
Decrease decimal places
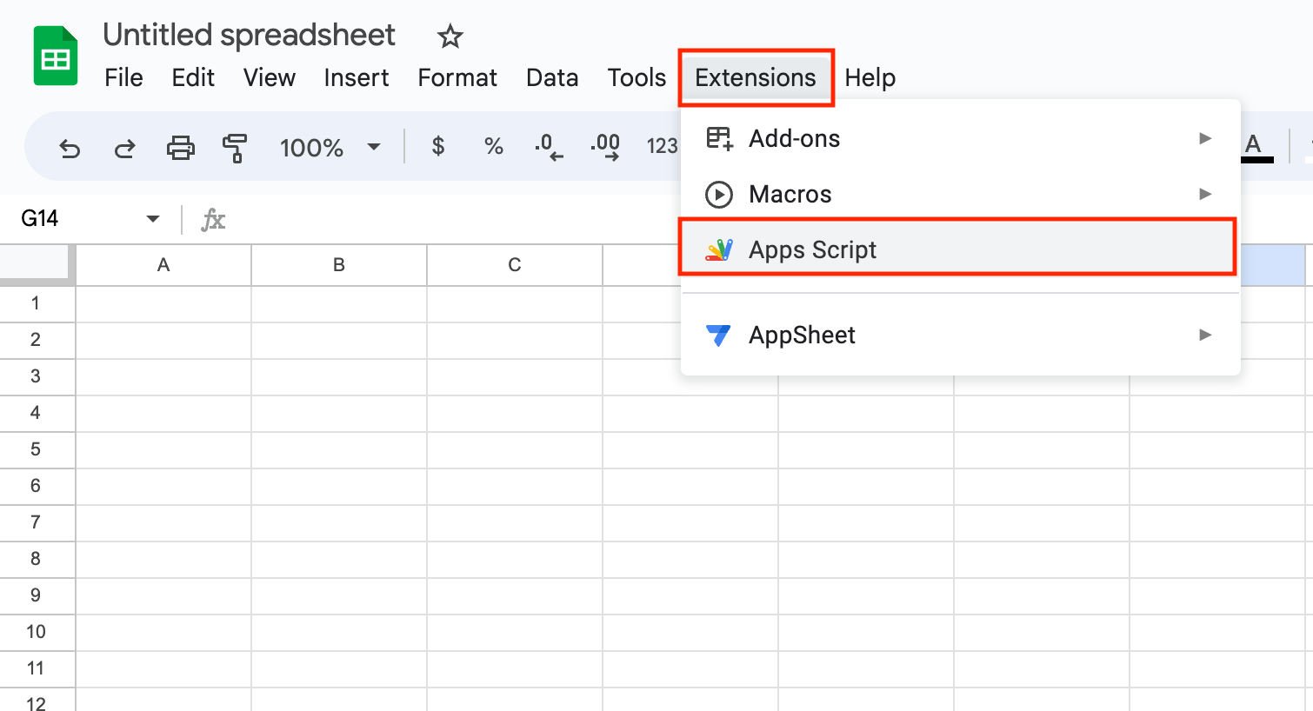[x=549, y=147]
